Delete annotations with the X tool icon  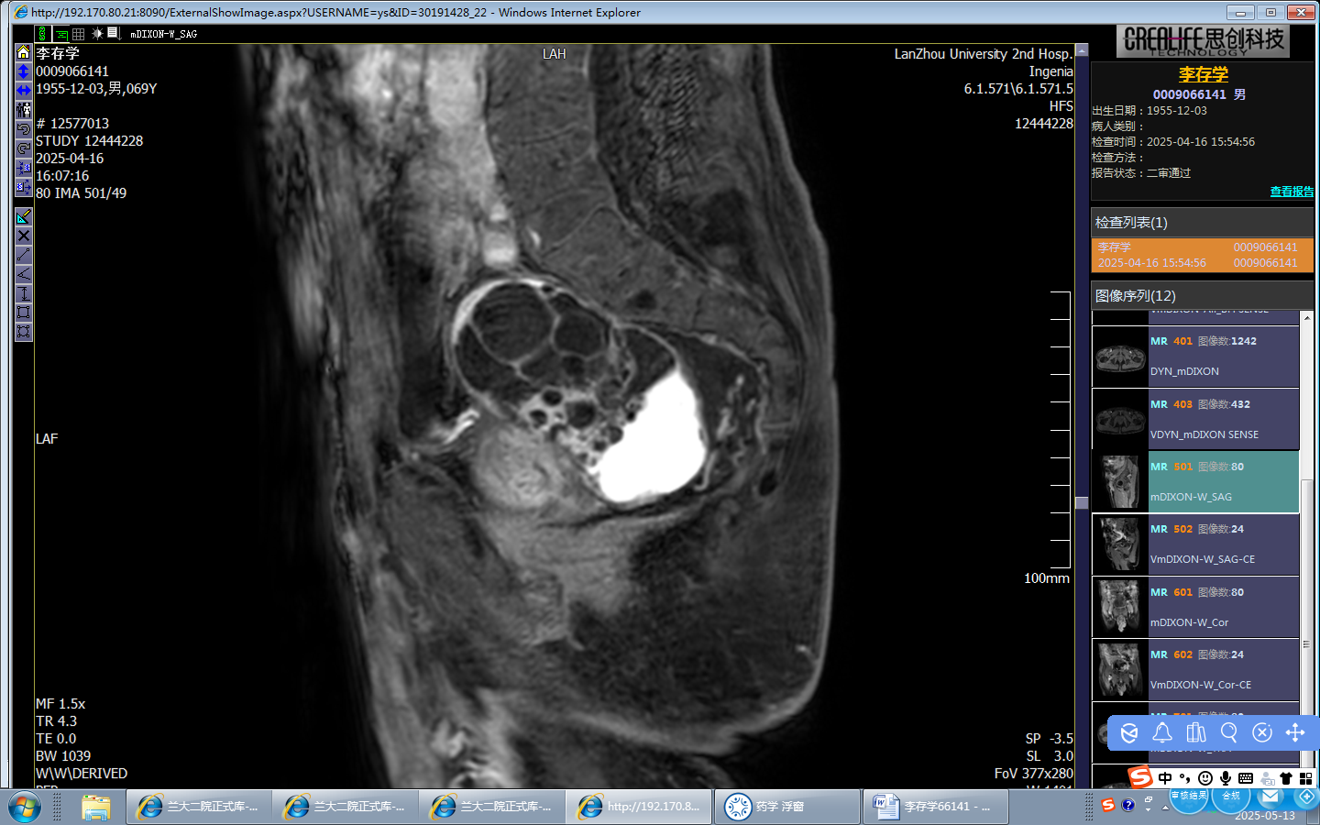coord(24,236)
